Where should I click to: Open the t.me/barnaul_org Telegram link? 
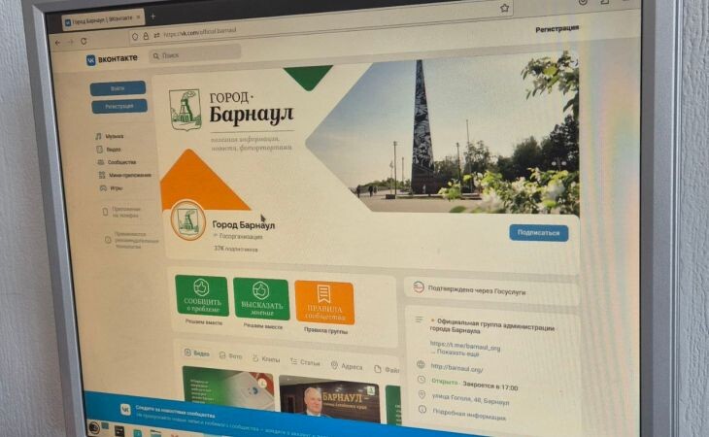pos(465,346)
